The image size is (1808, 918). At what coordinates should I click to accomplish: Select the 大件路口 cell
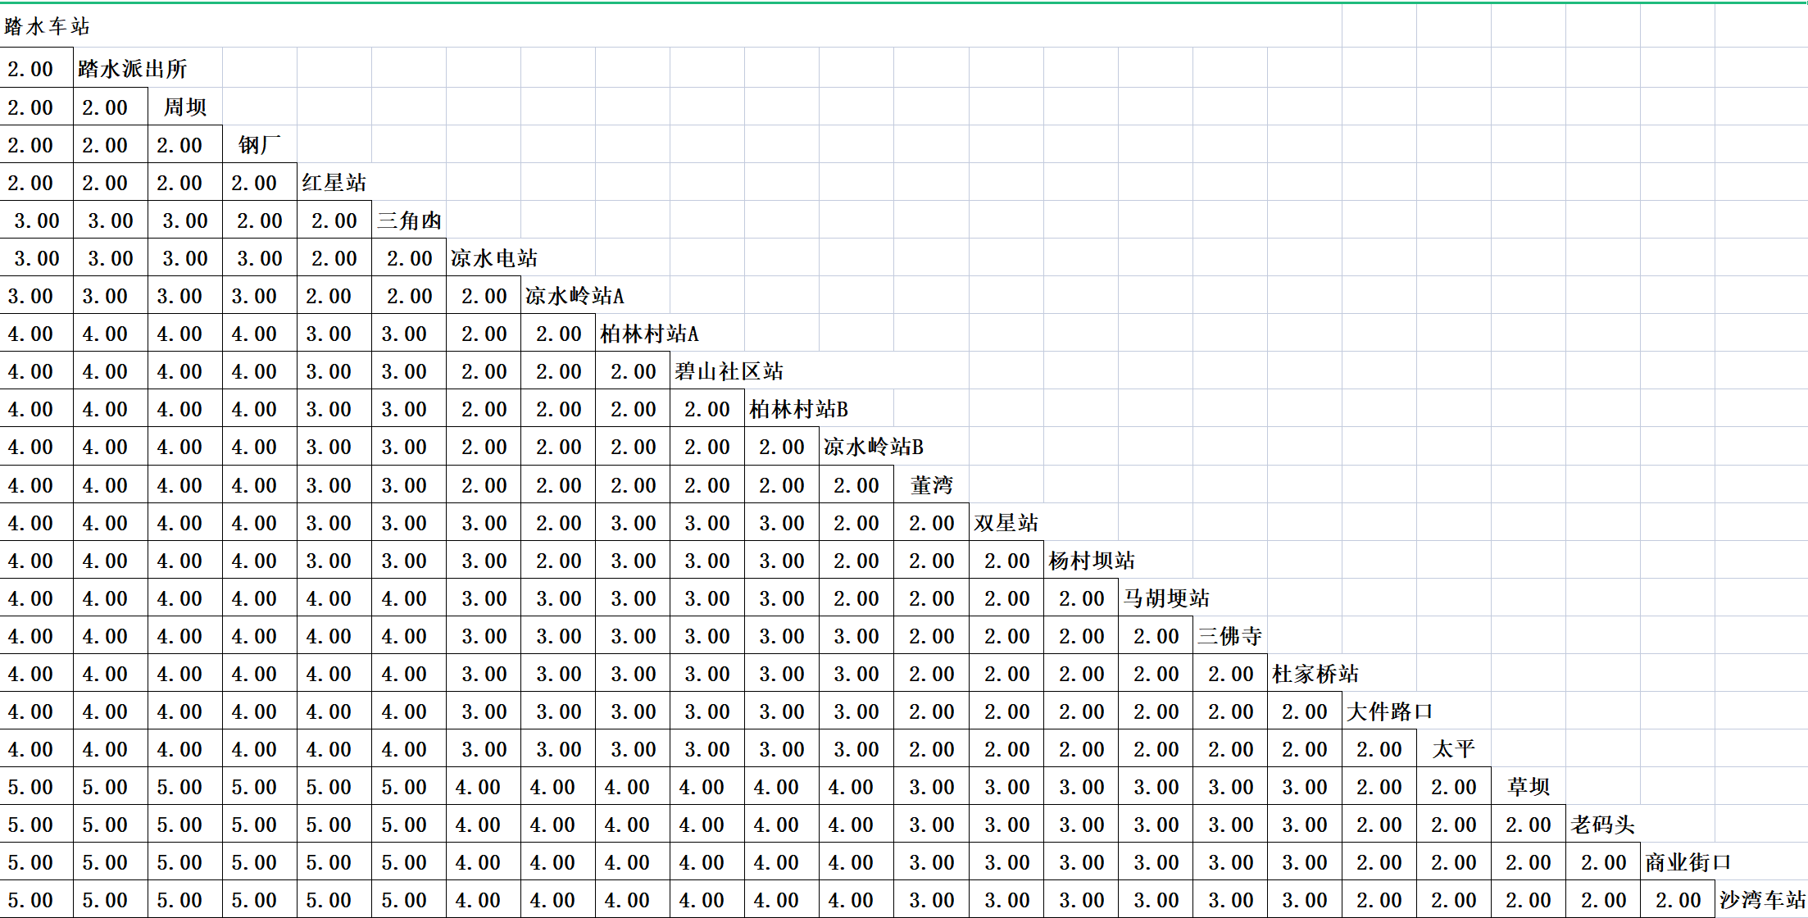click(1390, 711)
